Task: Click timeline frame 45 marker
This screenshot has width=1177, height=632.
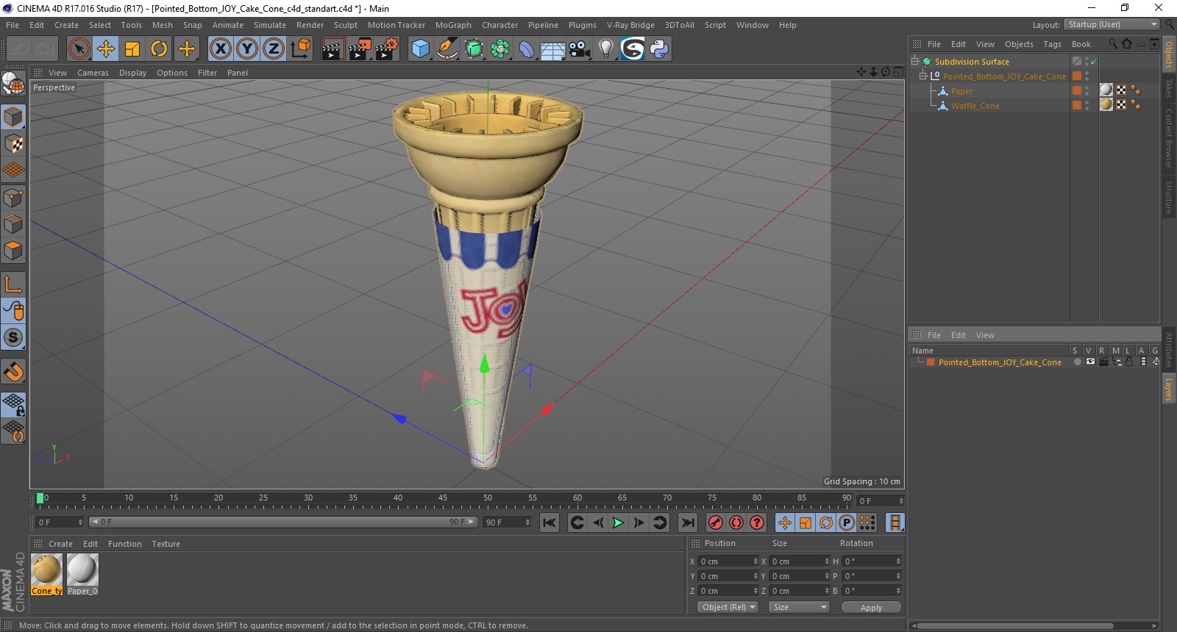Action: 443,498
